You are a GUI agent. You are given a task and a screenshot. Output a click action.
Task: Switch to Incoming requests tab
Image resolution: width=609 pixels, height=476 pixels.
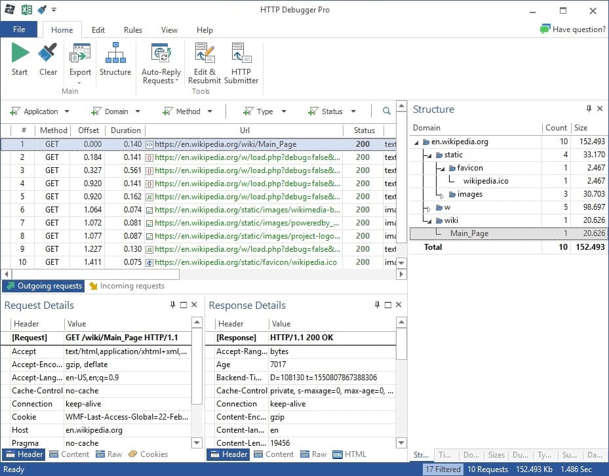(127, 286)
